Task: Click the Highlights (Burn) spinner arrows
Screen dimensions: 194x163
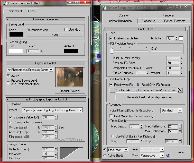Action: coord(56,149)
